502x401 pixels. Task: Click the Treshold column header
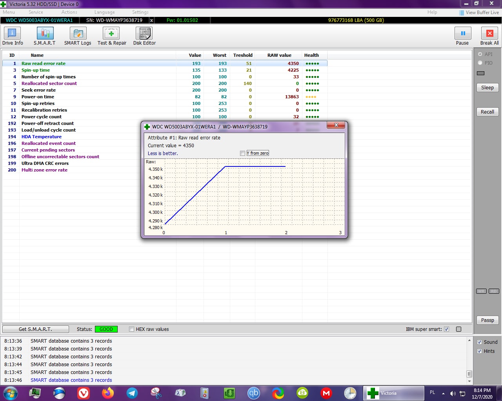pos(243,55)
